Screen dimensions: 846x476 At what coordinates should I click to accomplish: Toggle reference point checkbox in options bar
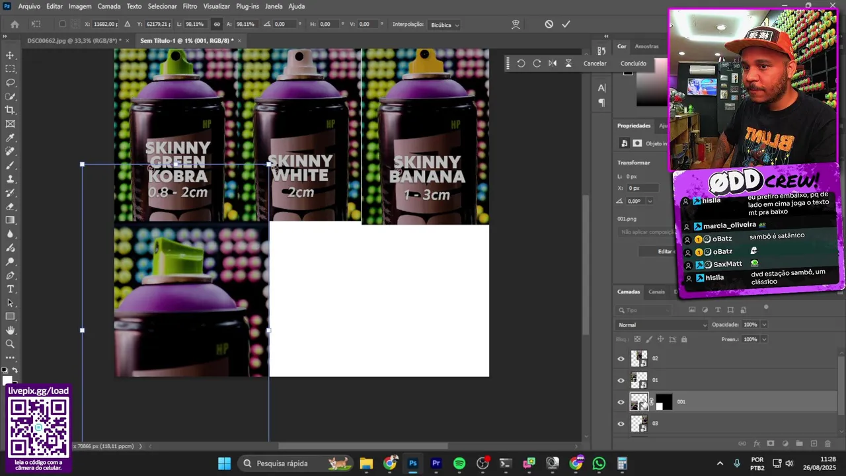coord(62,24)
